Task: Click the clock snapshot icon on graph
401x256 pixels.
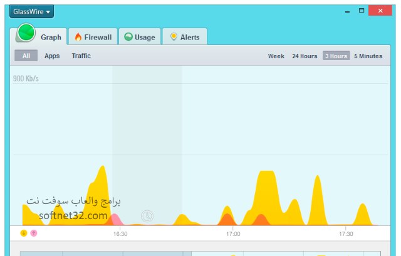Action: (x=147, y=216)
